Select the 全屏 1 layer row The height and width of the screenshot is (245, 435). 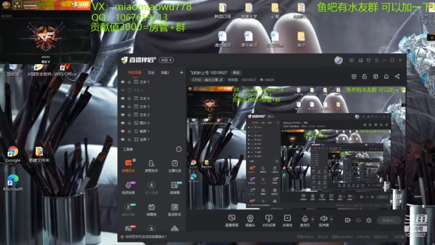point(152,139)
